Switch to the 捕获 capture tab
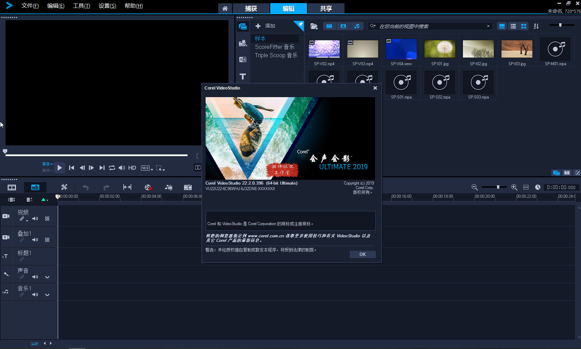The width and height of the screenshot is (581, 349). [251, 8]
